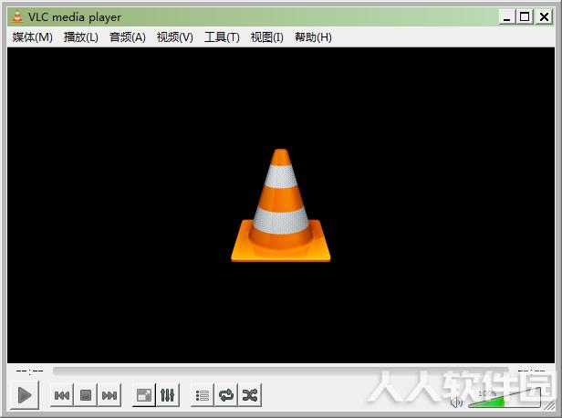Open the extended settings equalizer icon

point(167,395)
